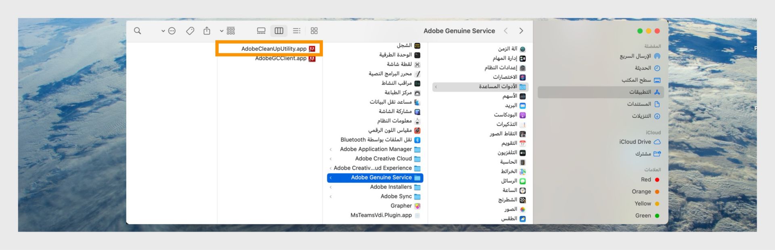The width and height of the screenshot is (775, 250).
Task: Go forward with right chevron
Action: coord(521,31)
